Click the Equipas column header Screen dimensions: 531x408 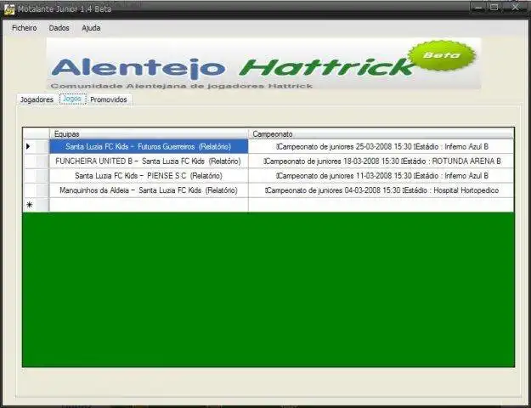click(x=149, y=133)
